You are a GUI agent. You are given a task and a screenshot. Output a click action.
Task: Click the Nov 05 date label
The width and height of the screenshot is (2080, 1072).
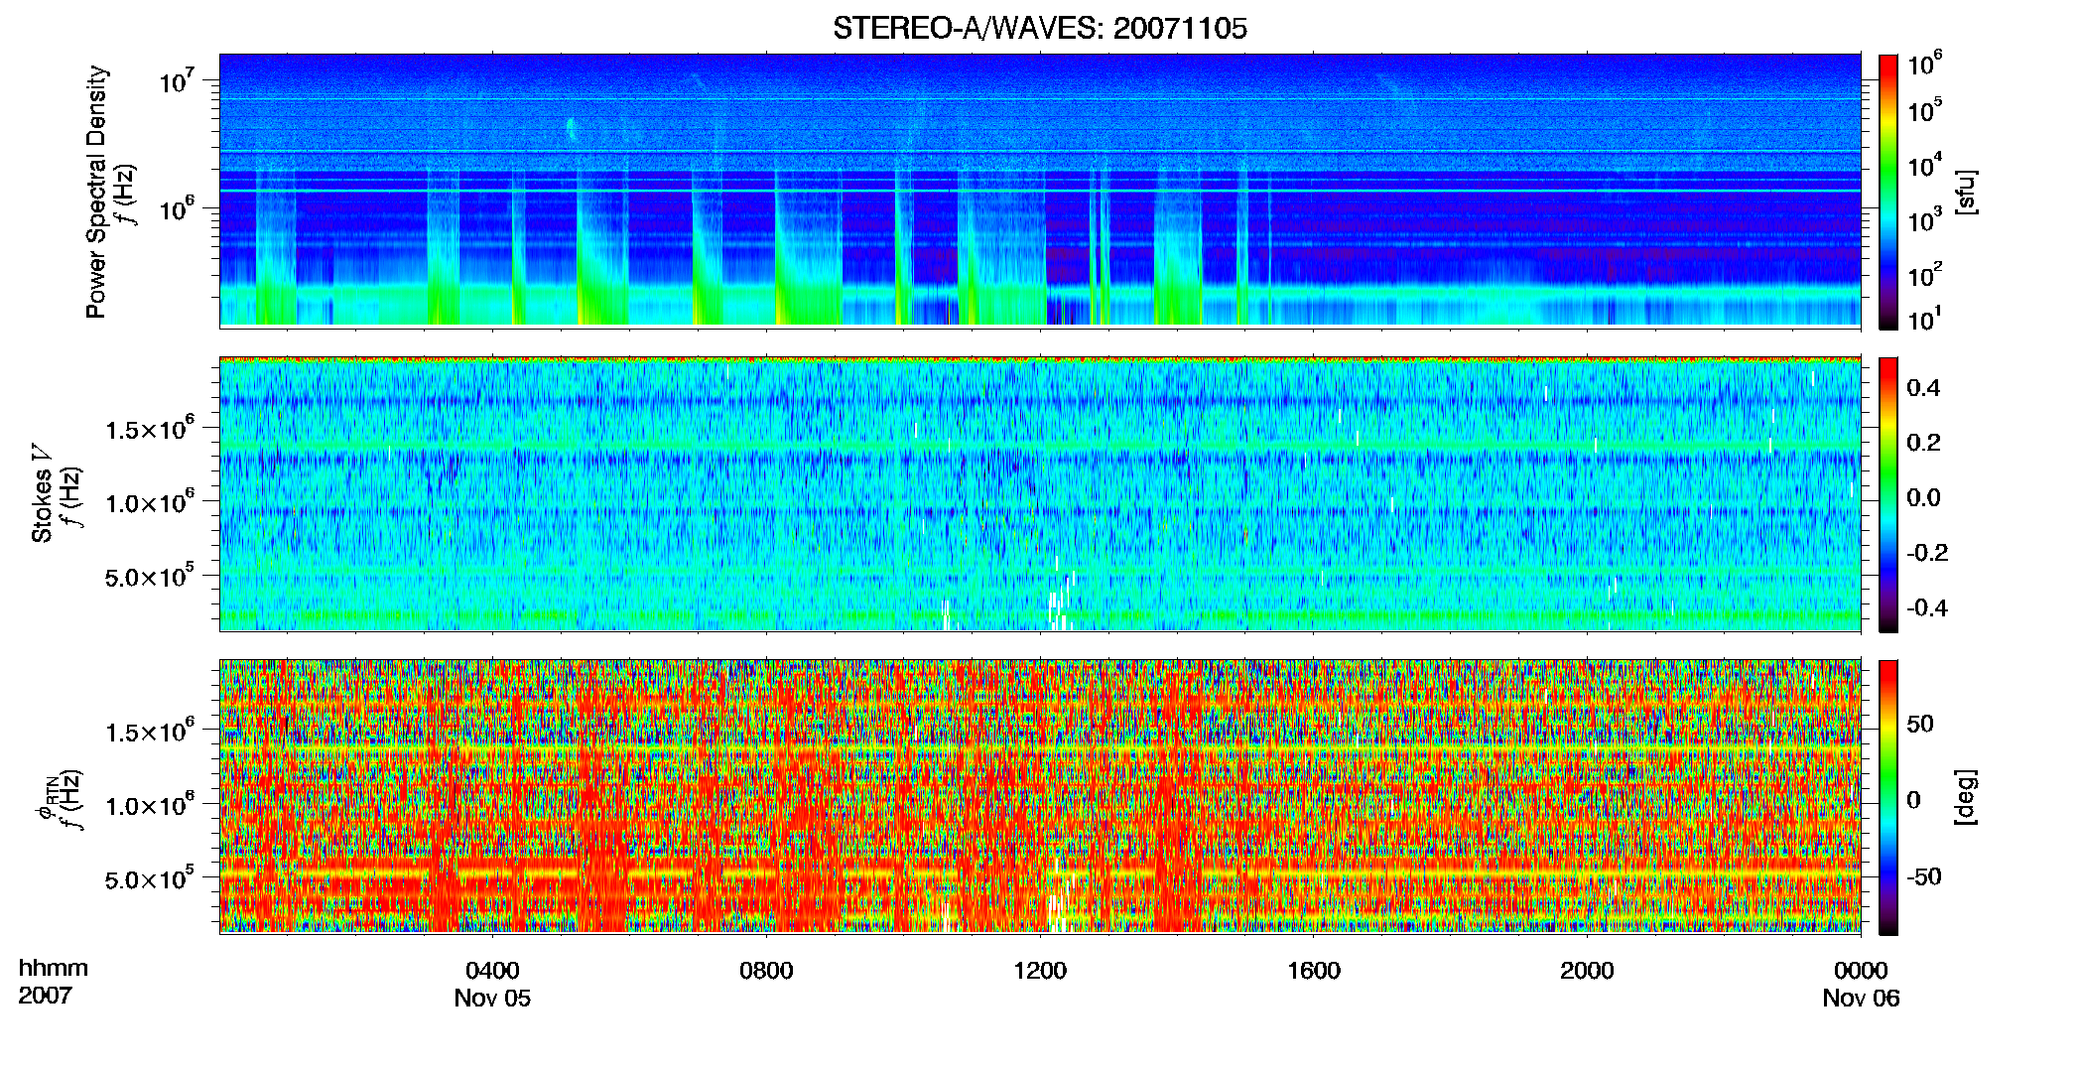pyautogui.click(x=492, y=999)
